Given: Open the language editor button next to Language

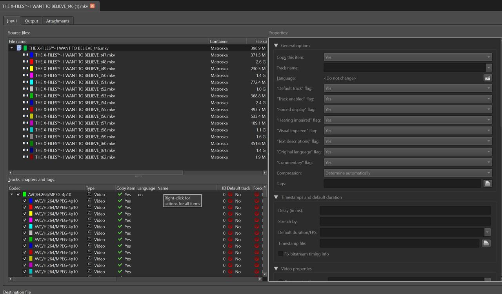Looking at the screenshot, I should click(487, 78).
